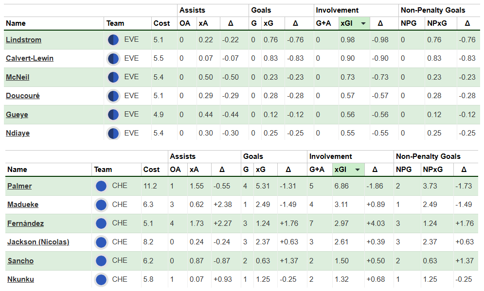This screenshot has height=291, width=484.
Task: Click the team badge in Fernández's row
Action: tap(101, 223)
